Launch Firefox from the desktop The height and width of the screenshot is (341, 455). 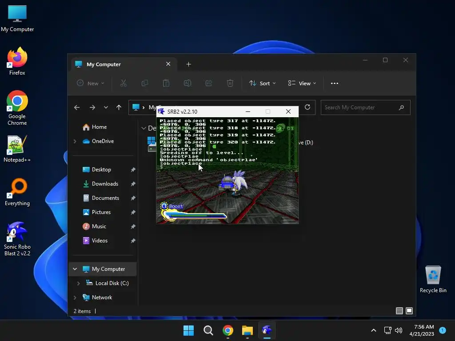[x=17, y=61]
